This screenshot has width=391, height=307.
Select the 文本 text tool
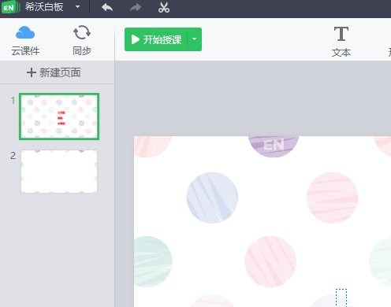coord(341,42)
